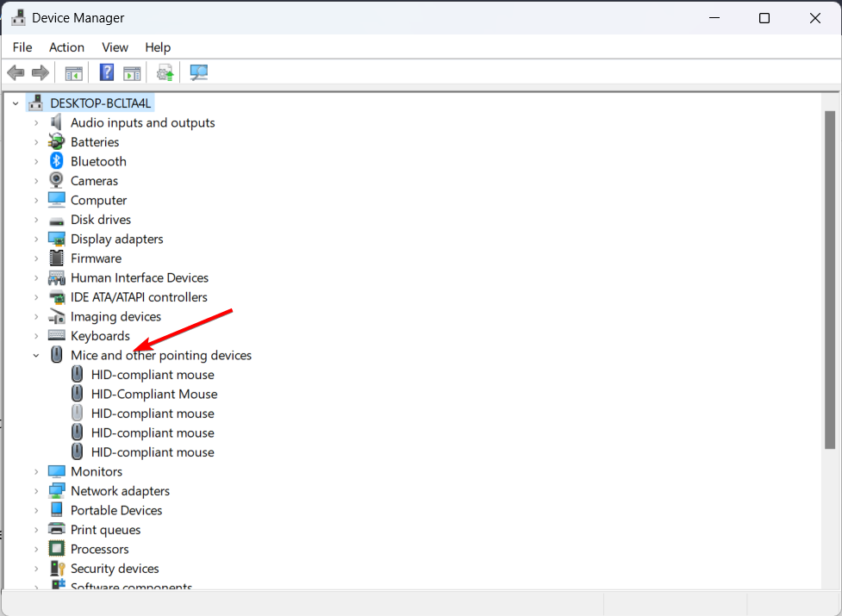The width and height of the screenshot is (842, 616).
Task: Click the Keyboards category icon
Action: coord(56,335)
